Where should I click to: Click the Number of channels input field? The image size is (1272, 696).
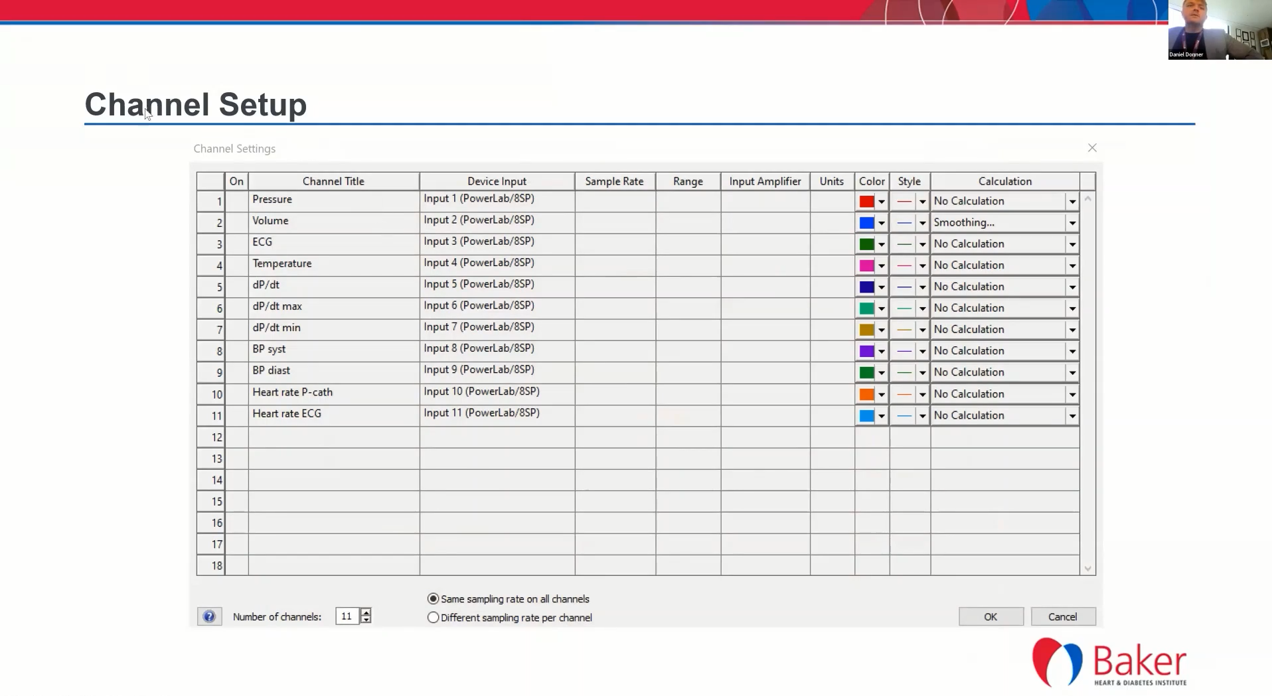(x=347, y=616)
